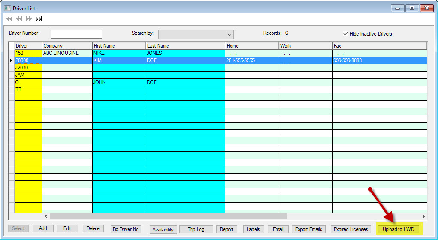
Task: Sort by the Driver column header
Action: point(28,46)
